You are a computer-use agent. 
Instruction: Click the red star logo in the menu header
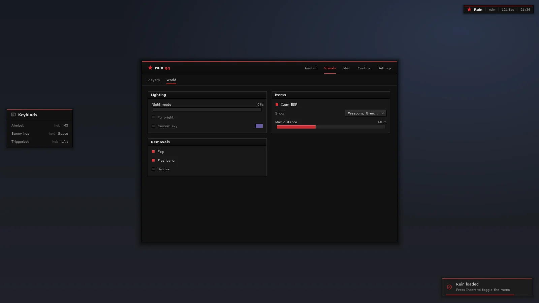click(x=150, y=68)
